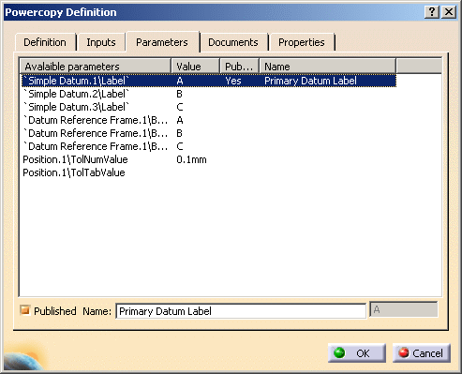Click the help question mark button
This screenshot has width=462, height=374.
point(432,12)
